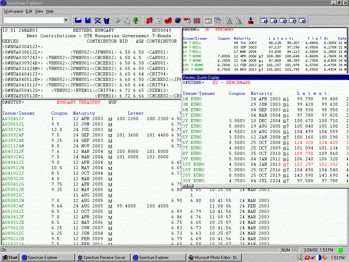Click the calendar page icon

[158, 20]
